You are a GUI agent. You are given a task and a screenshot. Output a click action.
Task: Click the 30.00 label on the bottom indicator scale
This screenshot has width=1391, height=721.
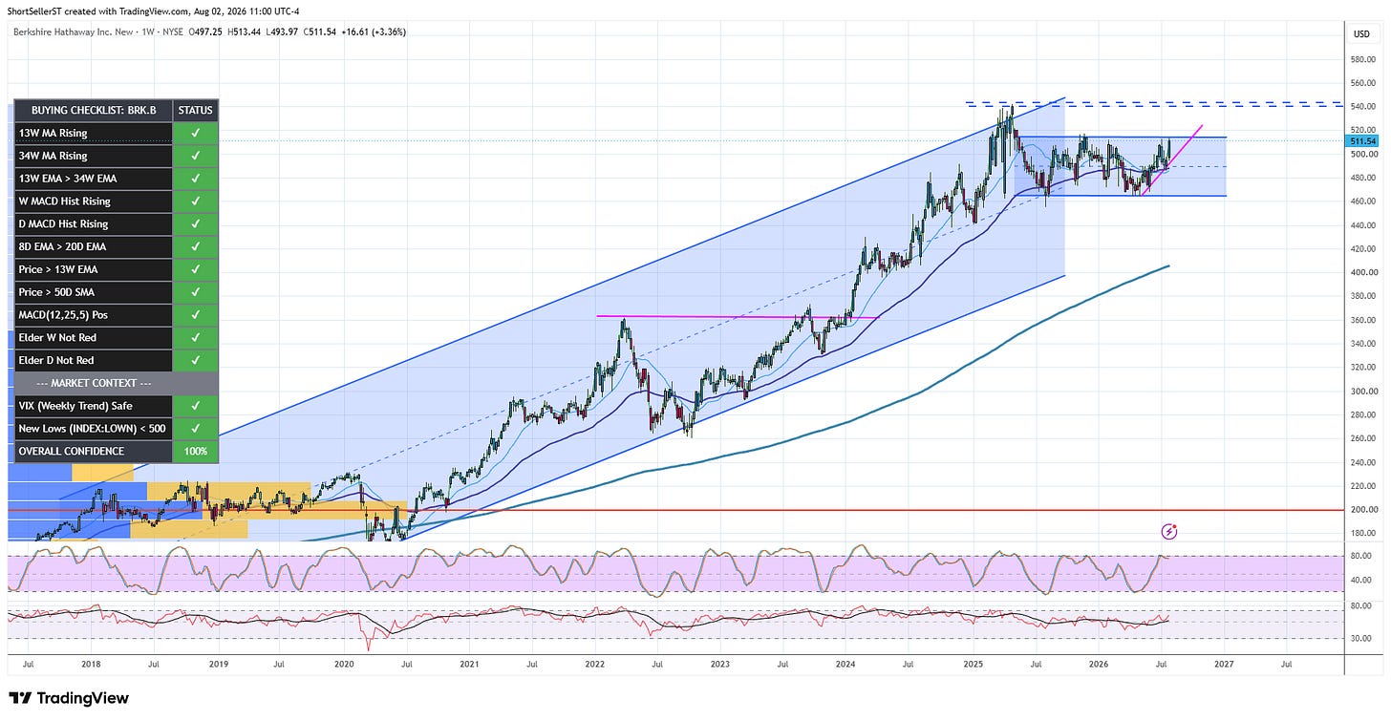coord(1361,638)
